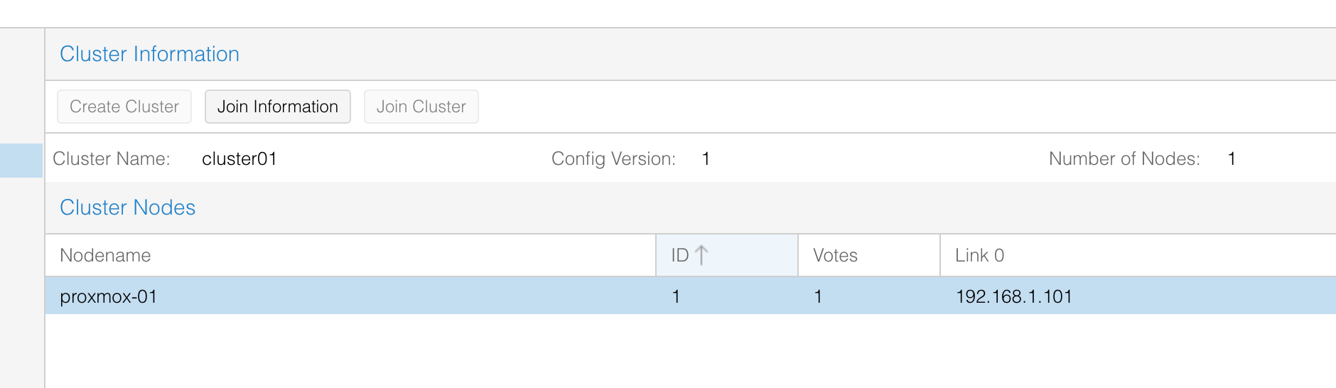
Task: Click the Votes value of proxmox-01
Action: 818,296
